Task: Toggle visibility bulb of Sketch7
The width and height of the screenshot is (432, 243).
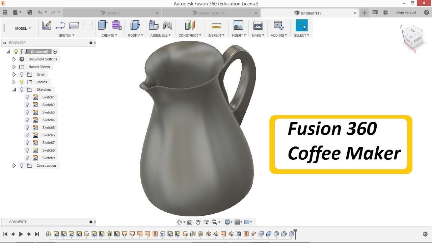Action: click(x=28, y=143)
